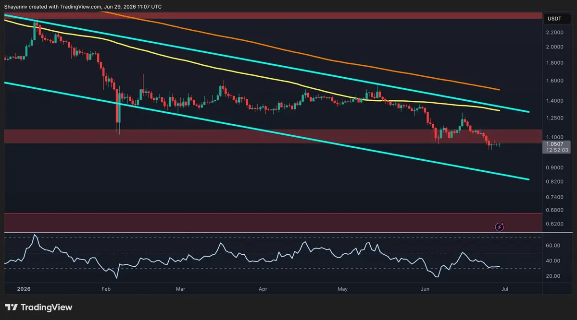Click the 2026 time axis label

24,289
